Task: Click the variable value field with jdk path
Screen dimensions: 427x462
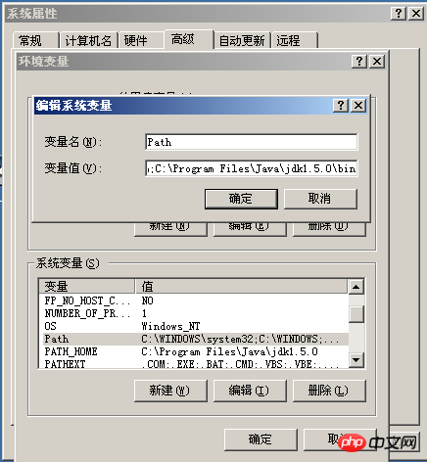Action: [252, 168]
